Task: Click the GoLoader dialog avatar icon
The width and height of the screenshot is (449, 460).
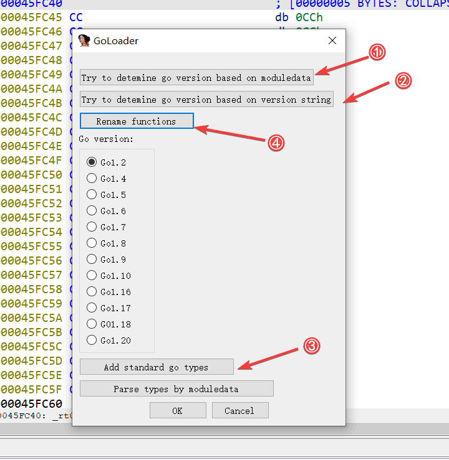Action: (84, 41)
